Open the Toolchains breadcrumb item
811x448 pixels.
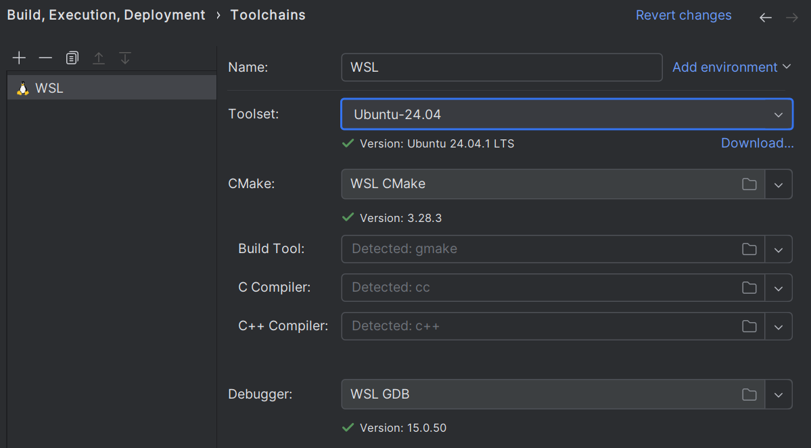pyautogui.click(x=268, y=14)
